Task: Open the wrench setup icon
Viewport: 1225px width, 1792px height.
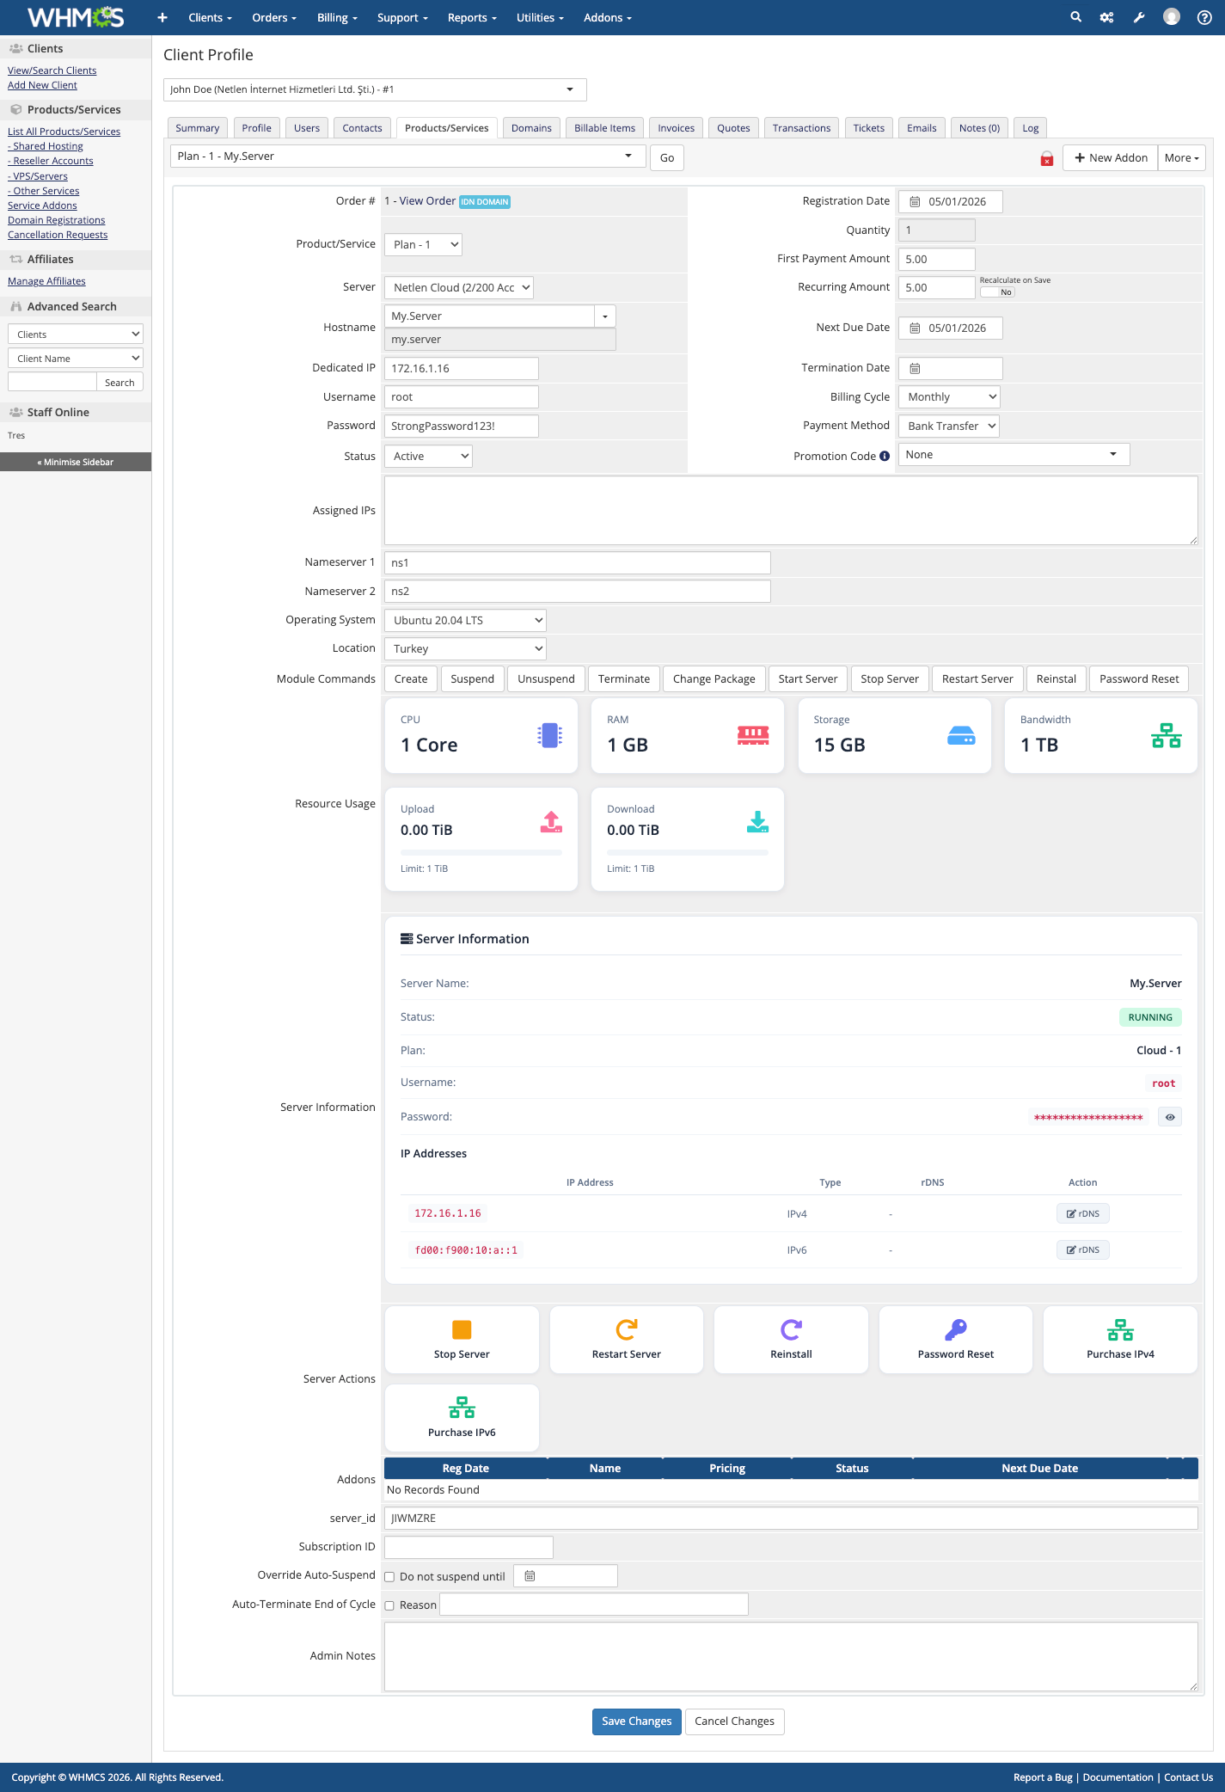Action: [1139, 17]
